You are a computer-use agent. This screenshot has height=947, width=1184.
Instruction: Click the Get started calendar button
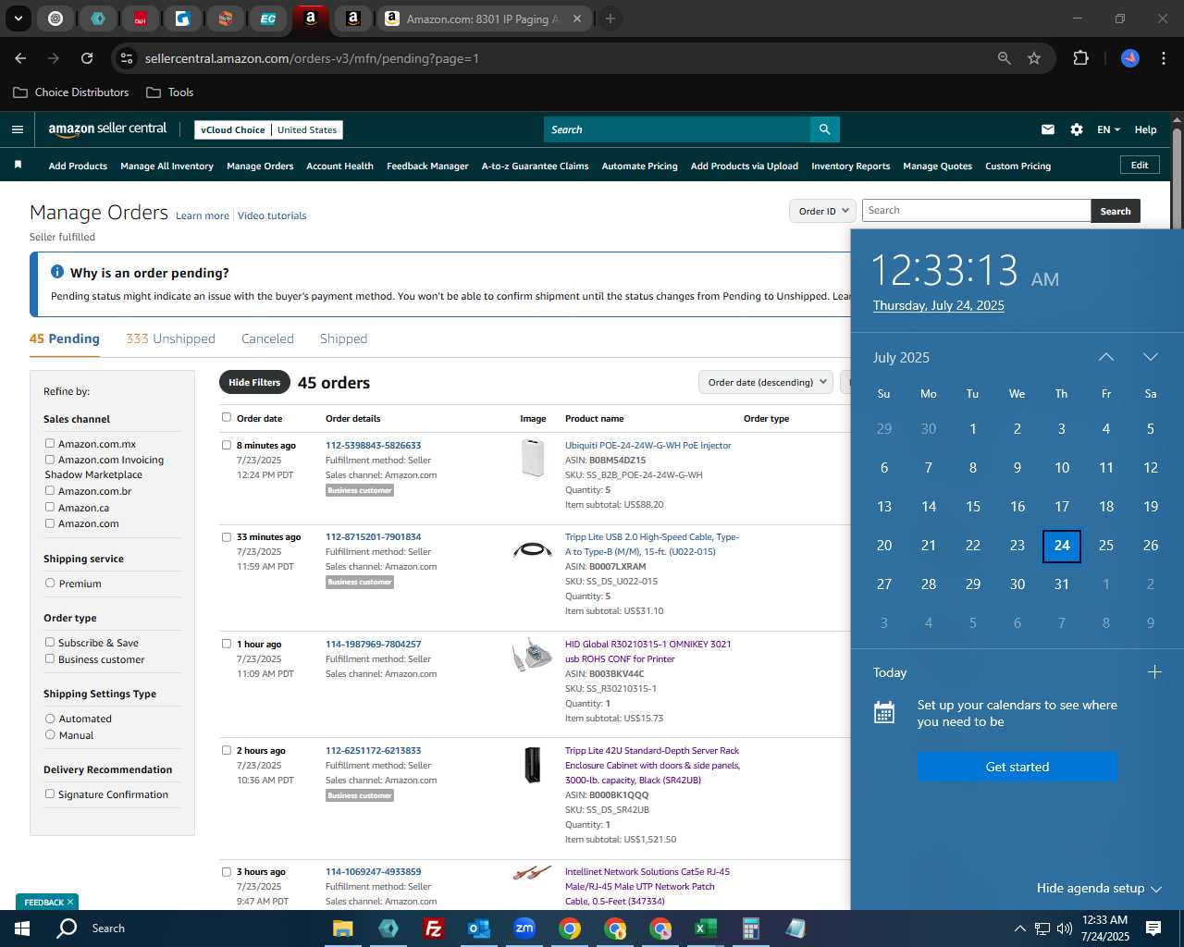(x=1017, y=767)
